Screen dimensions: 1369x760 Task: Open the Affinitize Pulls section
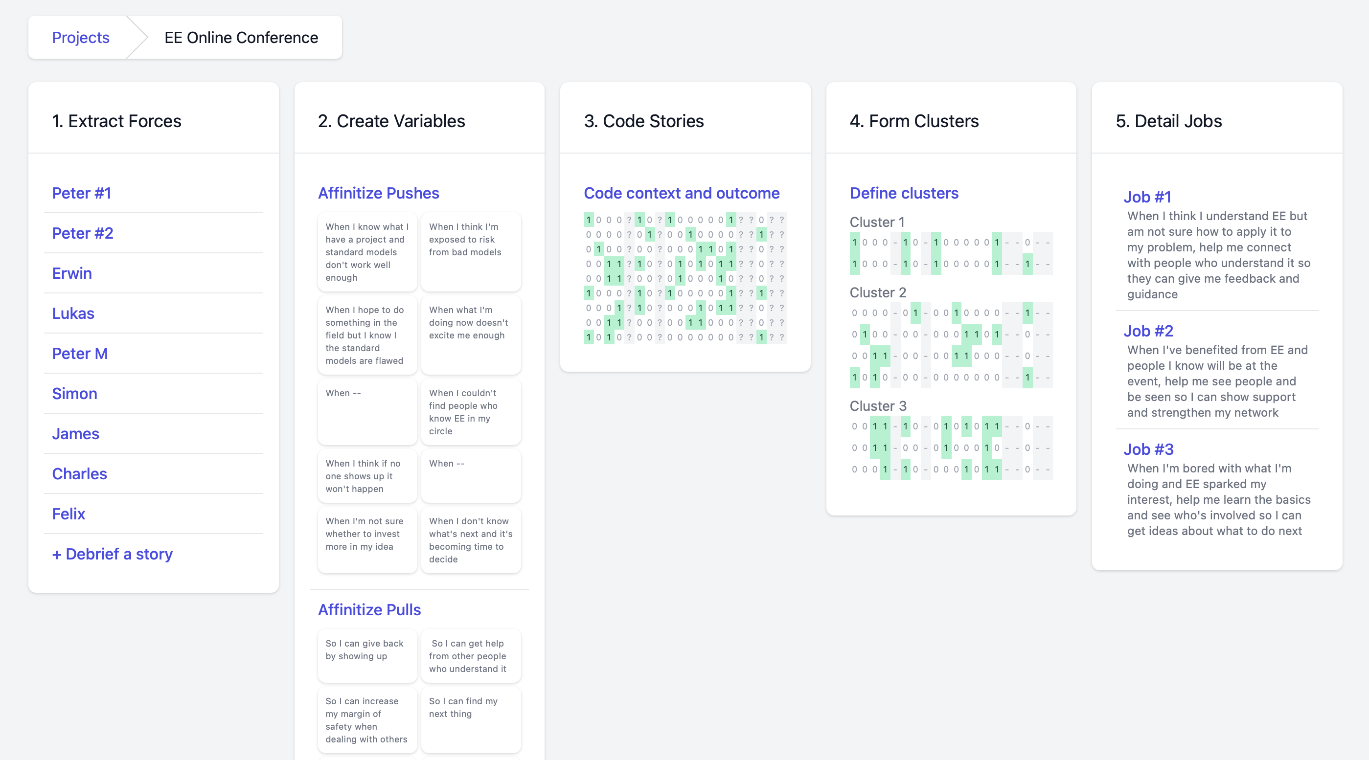click(369, 610)
